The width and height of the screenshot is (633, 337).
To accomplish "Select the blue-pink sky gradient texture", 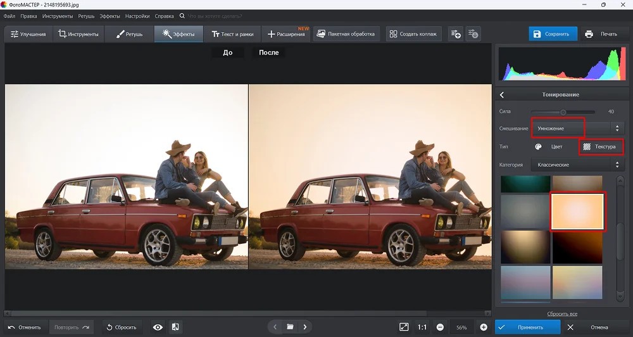I will pos(525,283).
